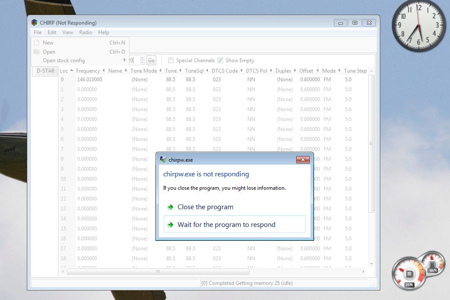This screenshot has height=300, width=450.
Task: Choose Wait for the program to respond
Action: click(x=234, y=224)
